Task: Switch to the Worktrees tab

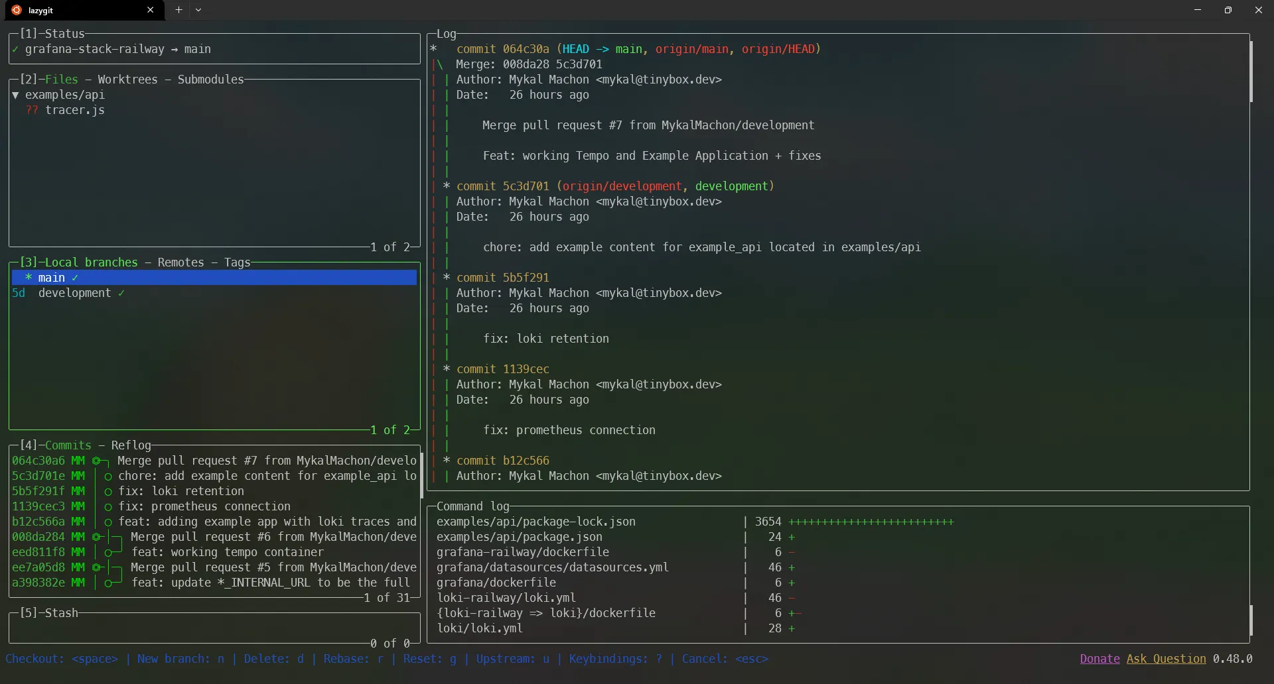Action: click(x=127, y=80)
